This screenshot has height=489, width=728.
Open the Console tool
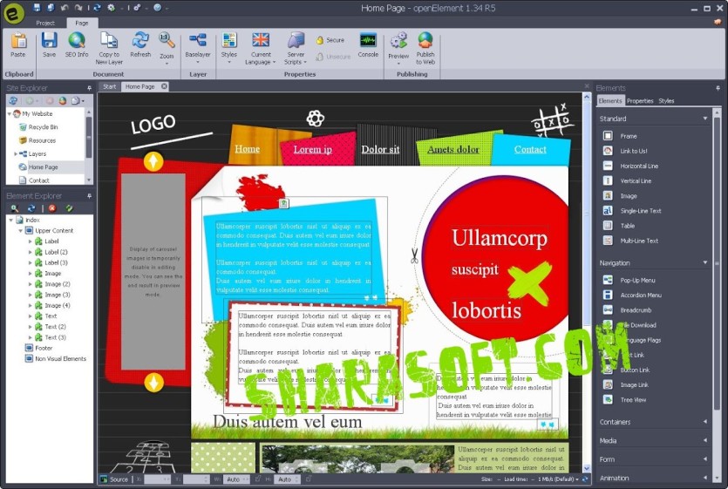pyautogui.click(x=368, y=45)
